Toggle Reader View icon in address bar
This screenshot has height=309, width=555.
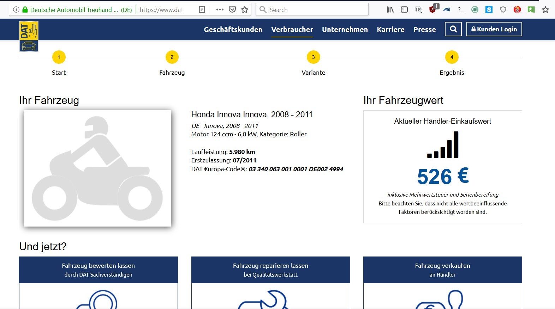point(202,10)
